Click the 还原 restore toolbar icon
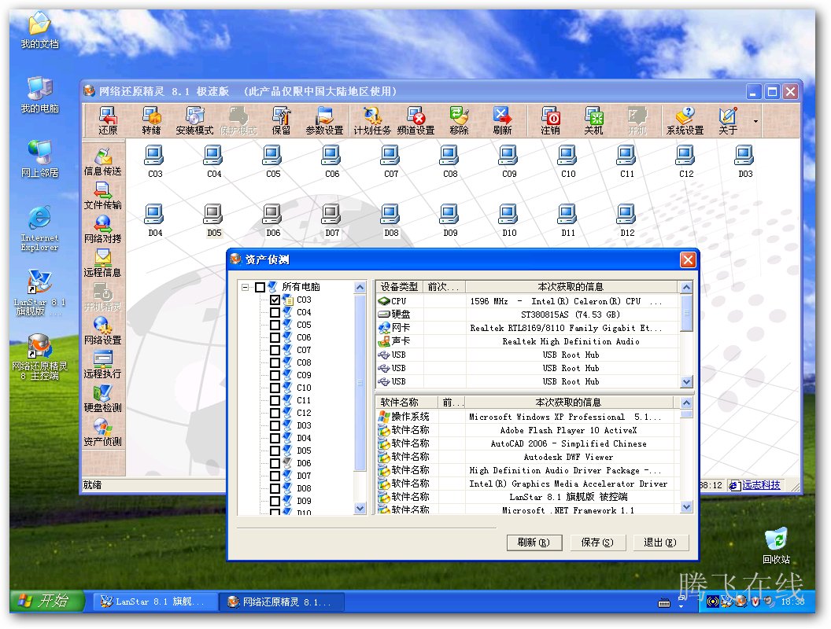The width and height of the screenshot is (831, 629). [x=108, y=121]
